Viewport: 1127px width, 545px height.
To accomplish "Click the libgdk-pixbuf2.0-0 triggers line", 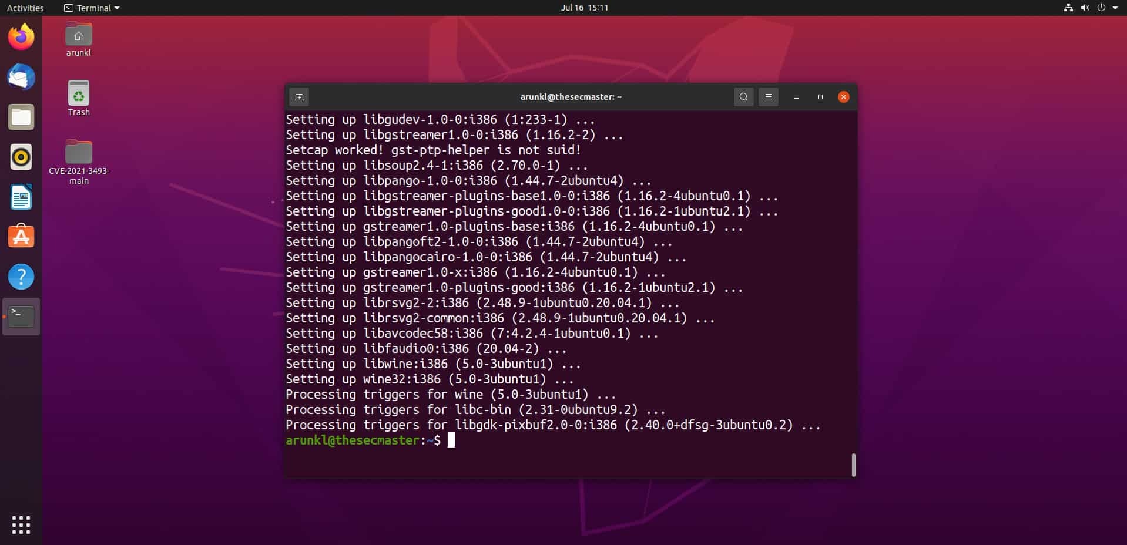I will point(553,425).
